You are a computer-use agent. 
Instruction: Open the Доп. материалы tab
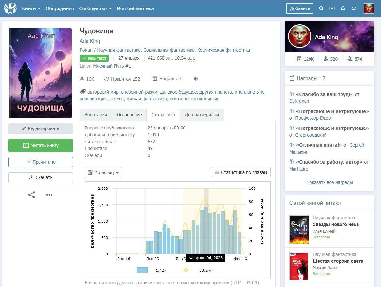coord(202,115)
